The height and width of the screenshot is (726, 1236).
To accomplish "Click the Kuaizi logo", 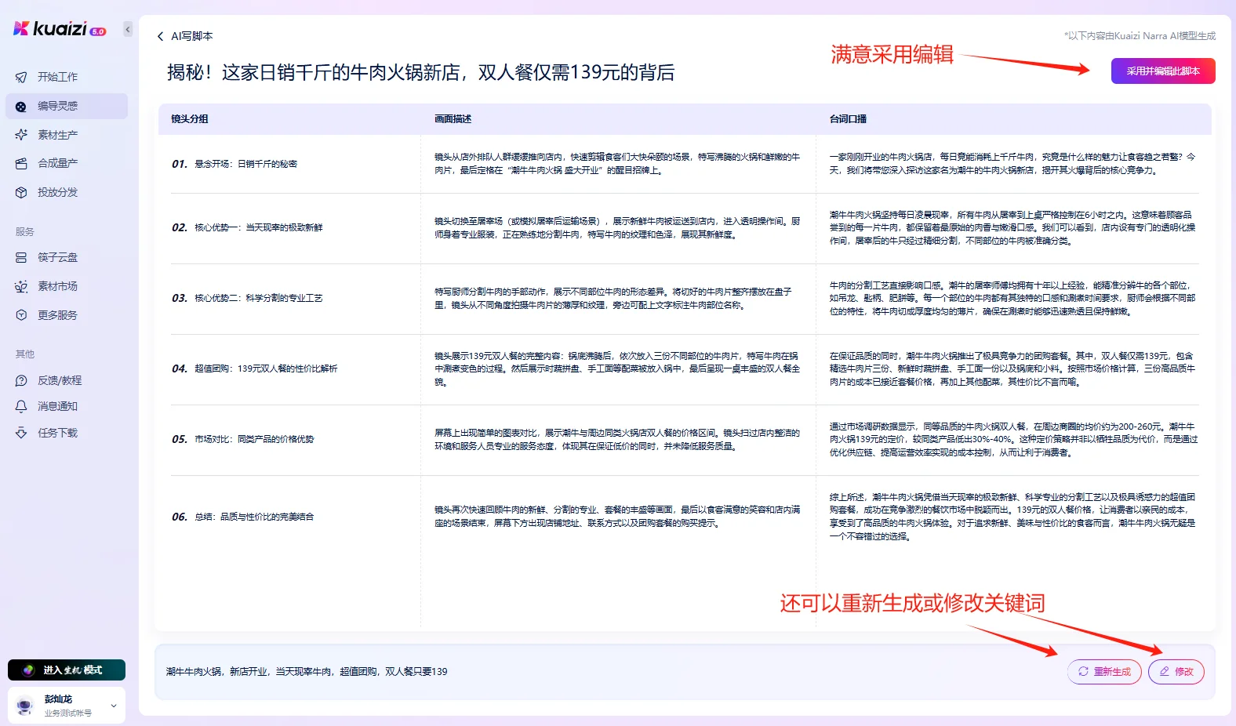I will click(x=59, y=29).
